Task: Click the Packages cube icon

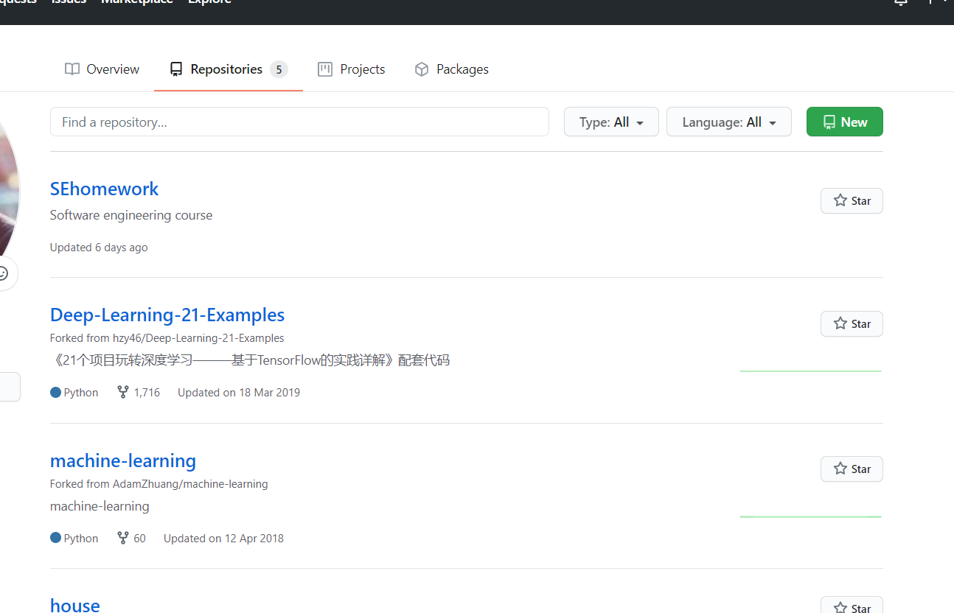Action: click(x=421, y=69)
